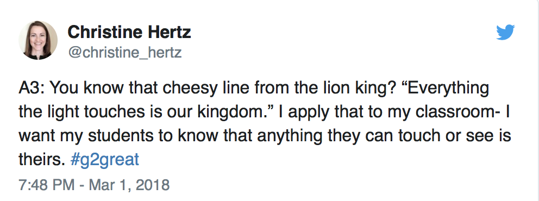The width and height of the screenshot is (539, 201).
Task: Click the Twitter bird logo icon
Action: click(x=505, y=32)
